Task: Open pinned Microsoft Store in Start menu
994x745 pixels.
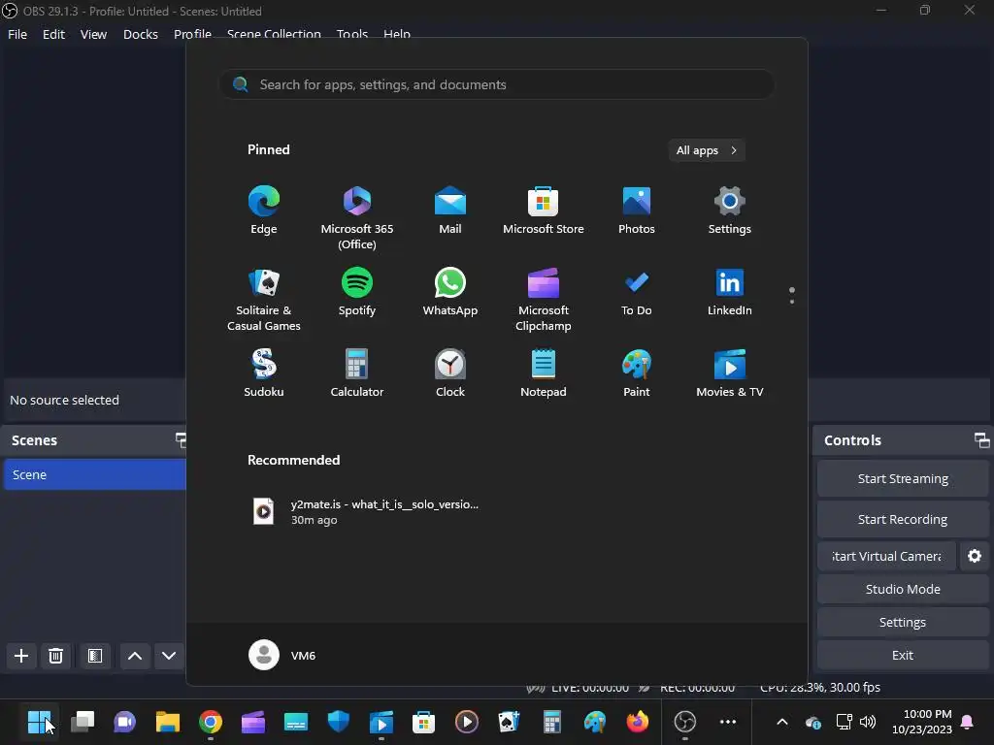Action: (x=544, y=211)
